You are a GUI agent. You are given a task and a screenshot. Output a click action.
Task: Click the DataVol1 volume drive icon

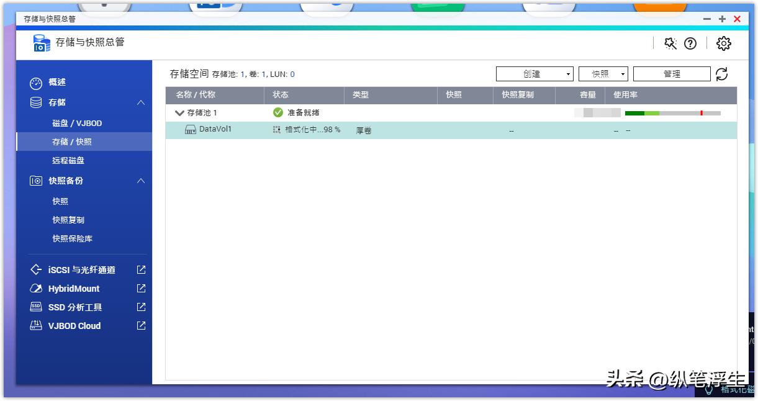point(191,130)
